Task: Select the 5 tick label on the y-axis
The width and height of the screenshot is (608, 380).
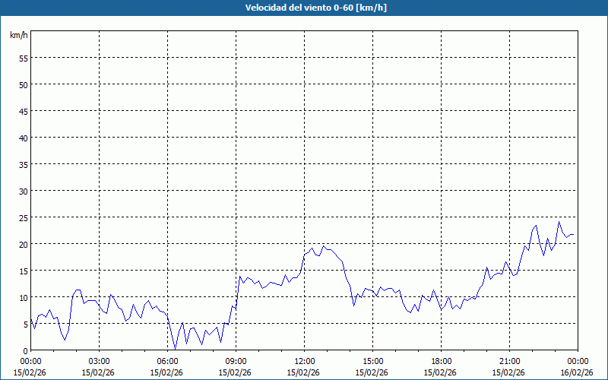Action: coord(25,324)
